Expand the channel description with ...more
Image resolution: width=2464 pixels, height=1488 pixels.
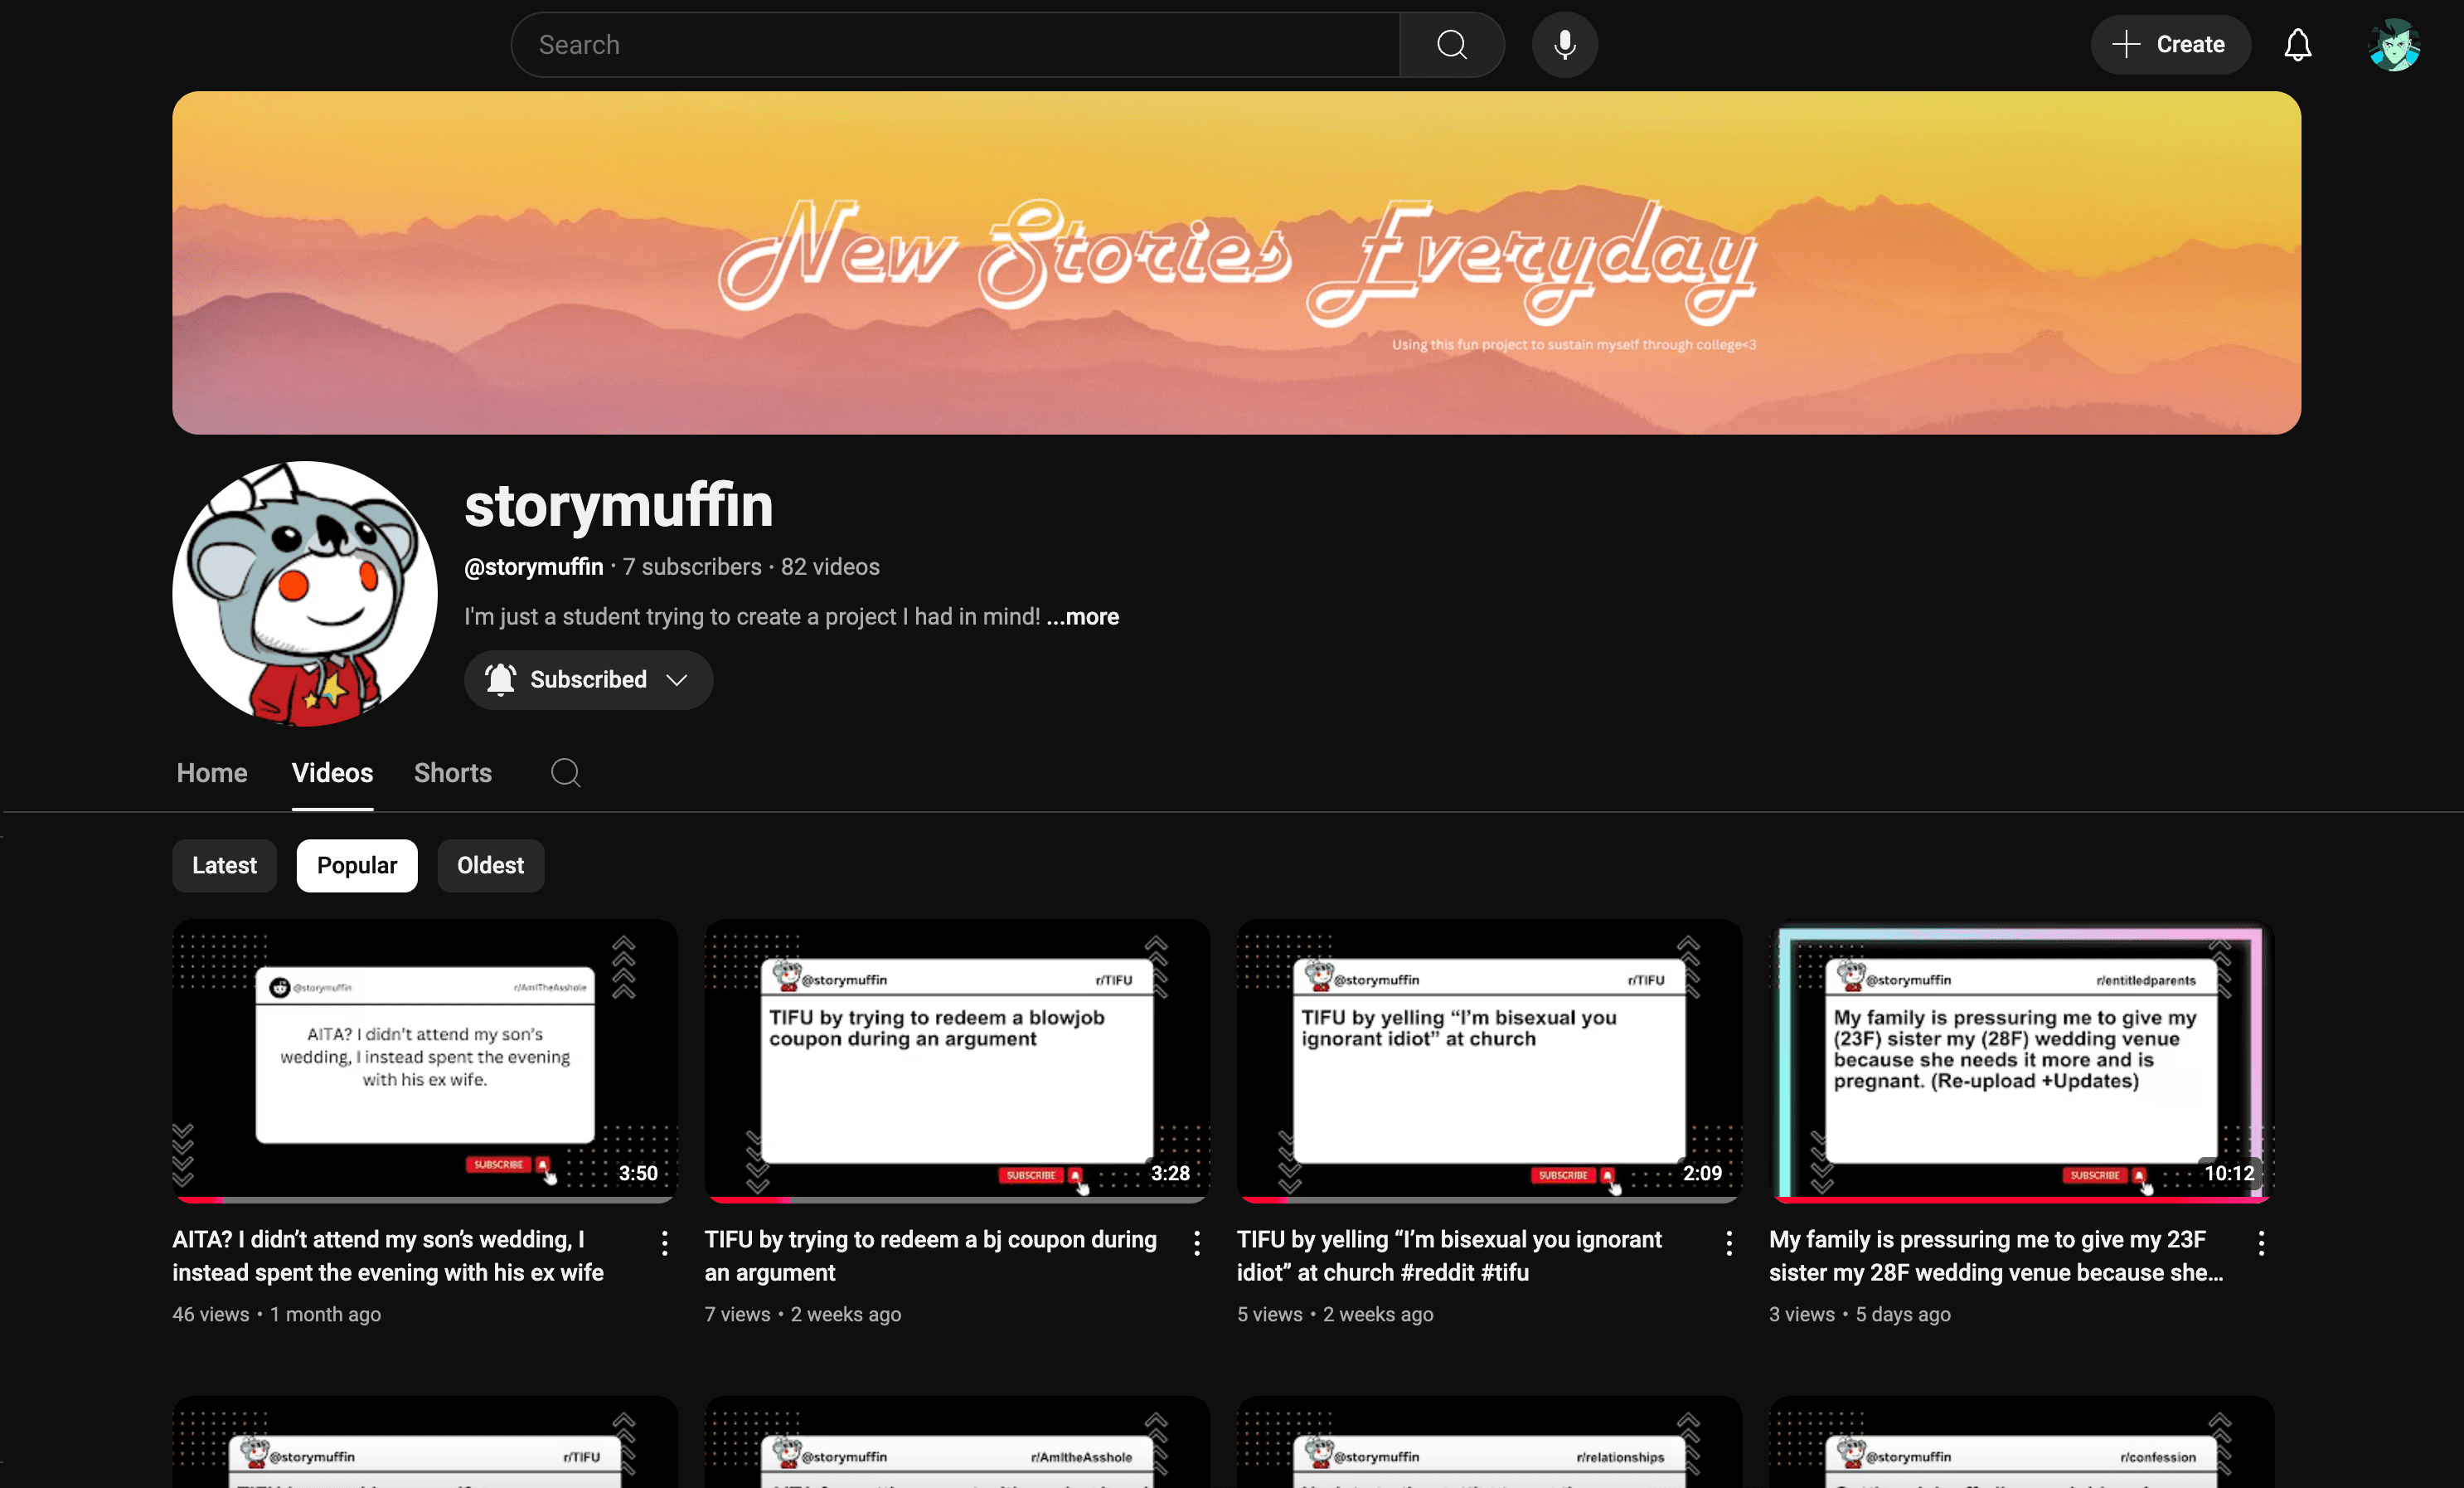tap(1082, 616)
